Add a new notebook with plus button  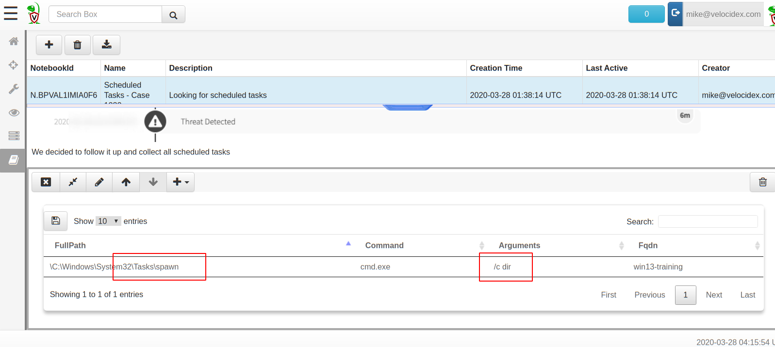(49, 45)
